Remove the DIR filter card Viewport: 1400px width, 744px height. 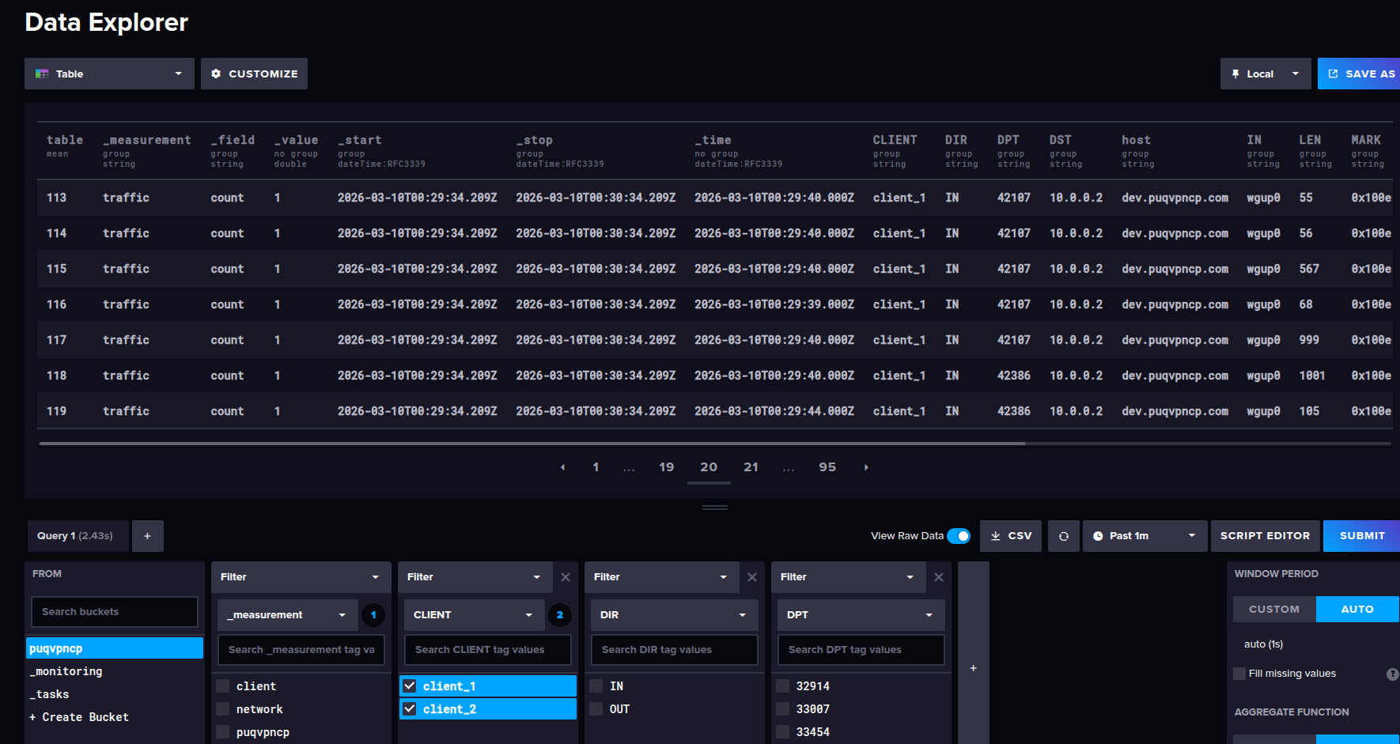click(x=752, y=577)
